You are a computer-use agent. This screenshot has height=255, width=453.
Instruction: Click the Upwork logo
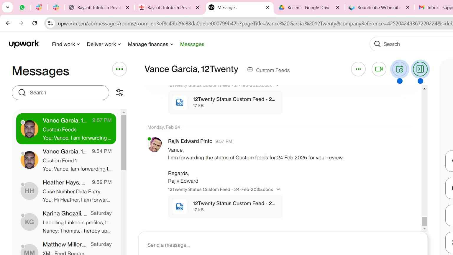(x=24, y=44)
